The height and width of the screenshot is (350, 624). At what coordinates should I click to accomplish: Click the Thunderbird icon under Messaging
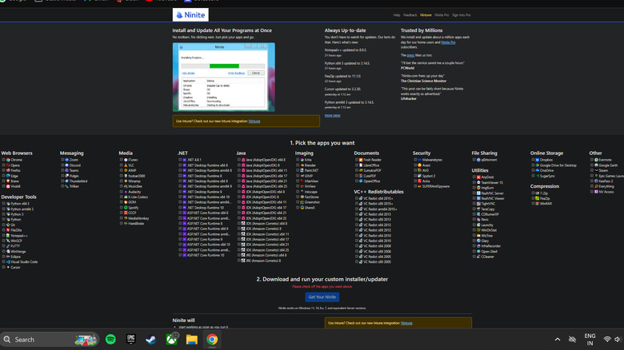point(67,181)
